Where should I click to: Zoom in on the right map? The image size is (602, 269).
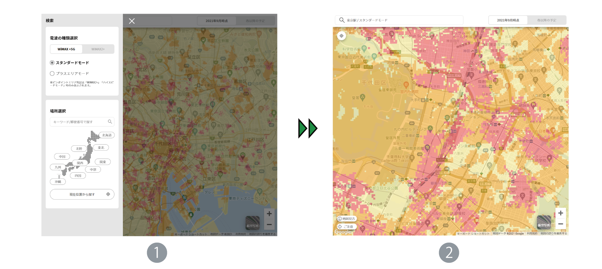pyautogui.click(x=560, y=213)
